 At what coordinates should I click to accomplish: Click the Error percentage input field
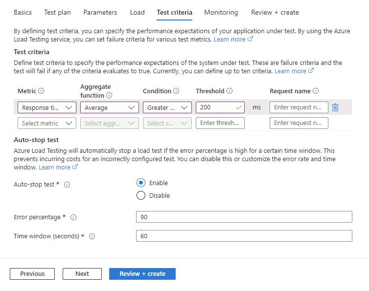(x=244, y=217)
